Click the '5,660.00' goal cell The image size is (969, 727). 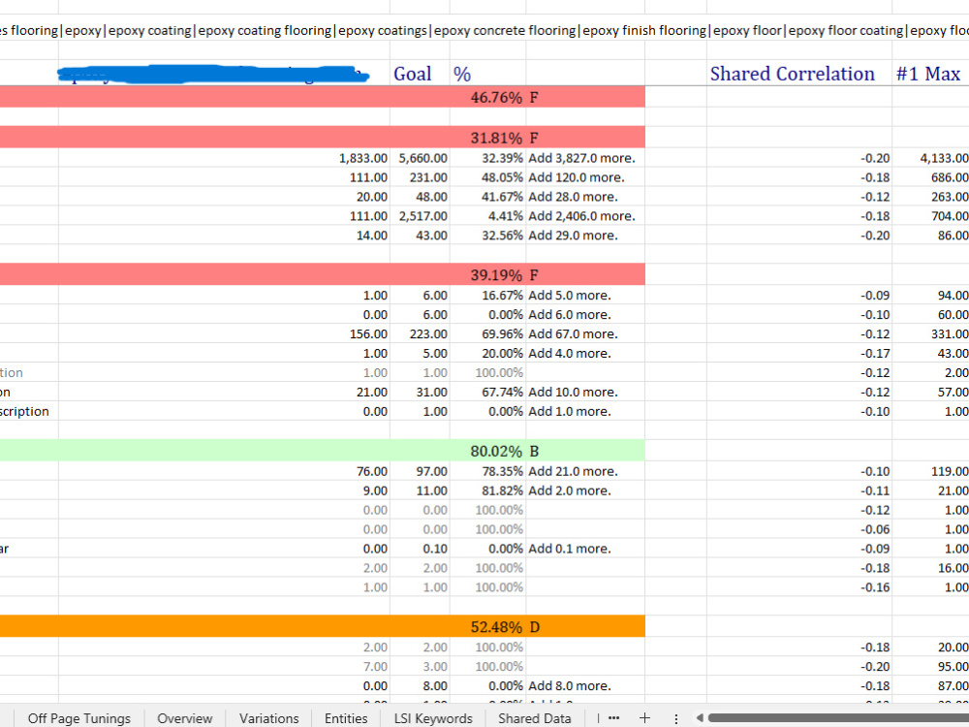[x=420, y=158]
